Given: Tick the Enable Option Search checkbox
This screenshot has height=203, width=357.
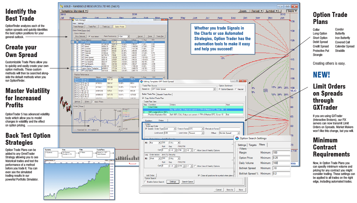Looking at the screenshot, I should click(x=145, y=182).
